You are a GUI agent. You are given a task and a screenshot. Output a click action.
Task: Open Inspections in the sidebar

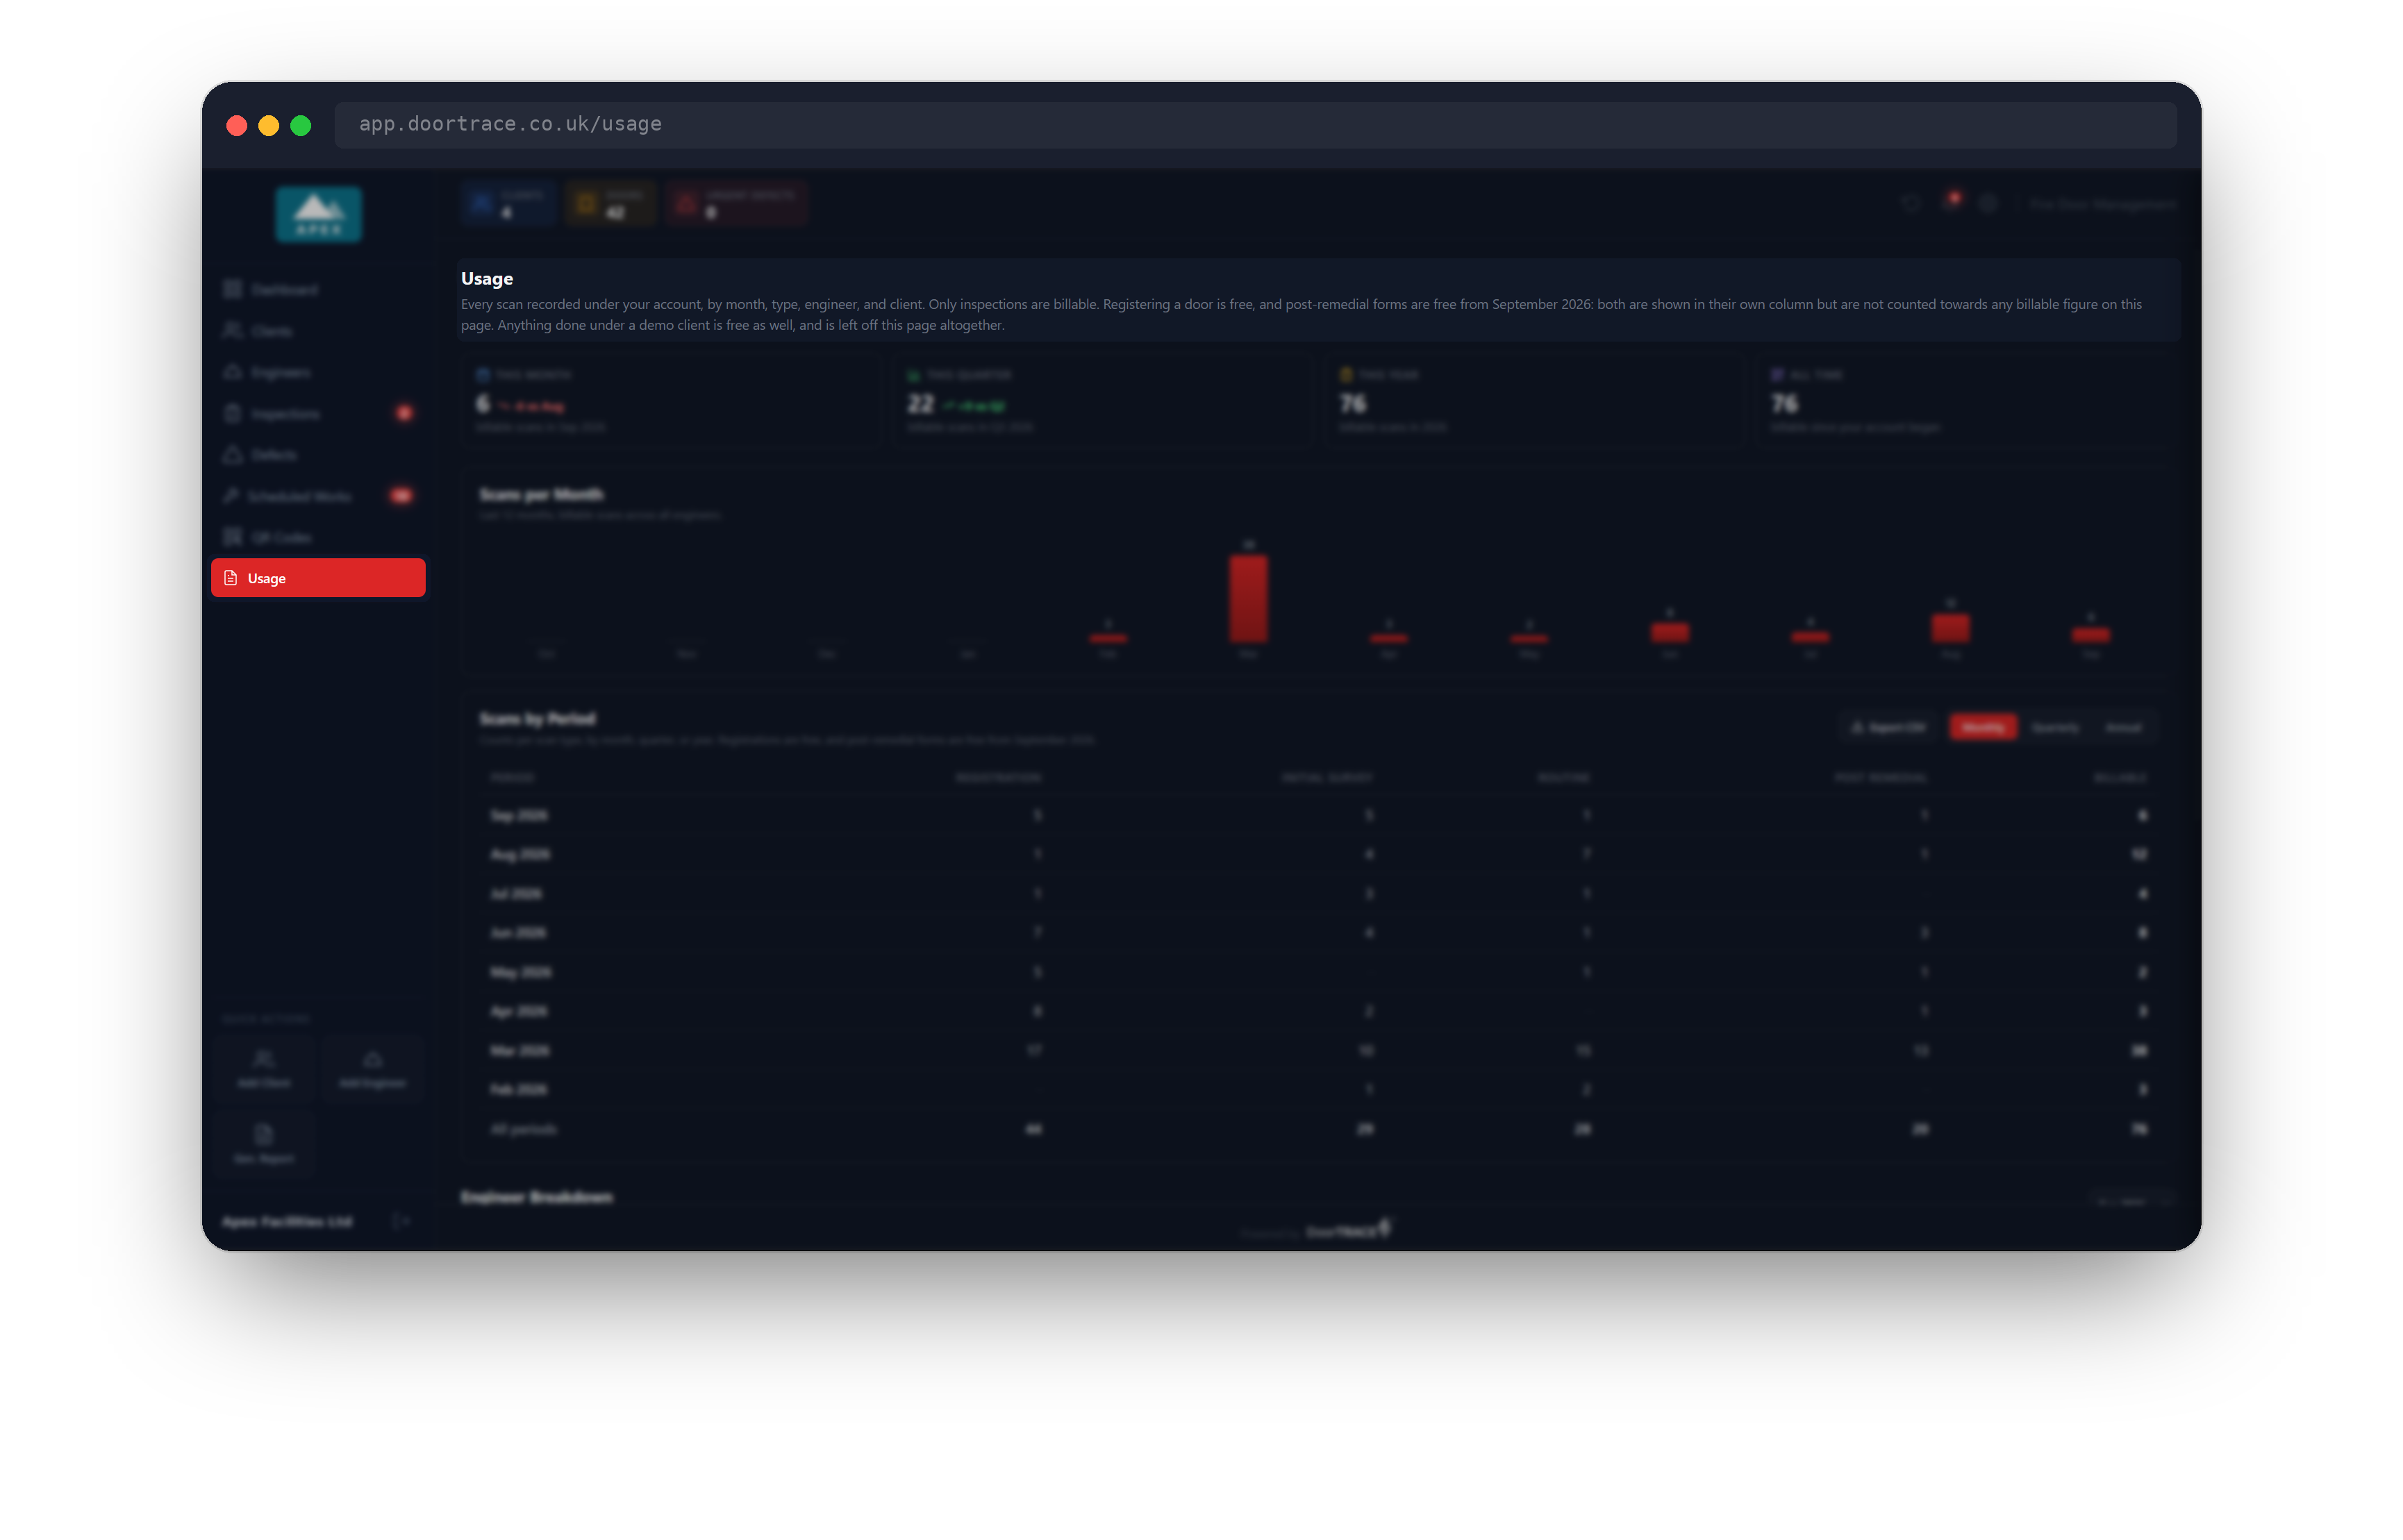click(x=318, y=413)
